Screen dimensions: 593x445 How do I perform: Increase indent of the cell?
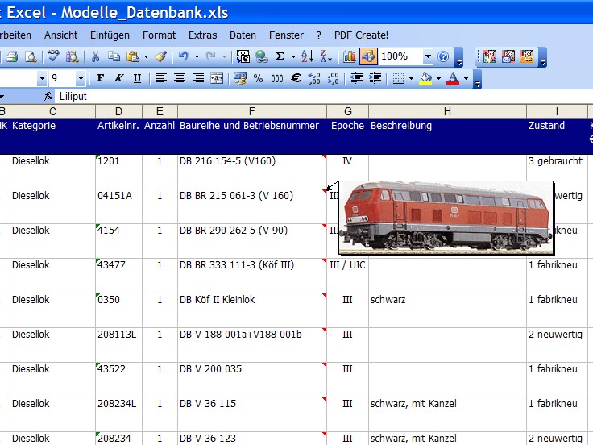pyautogui.click(x=375, y=78)
